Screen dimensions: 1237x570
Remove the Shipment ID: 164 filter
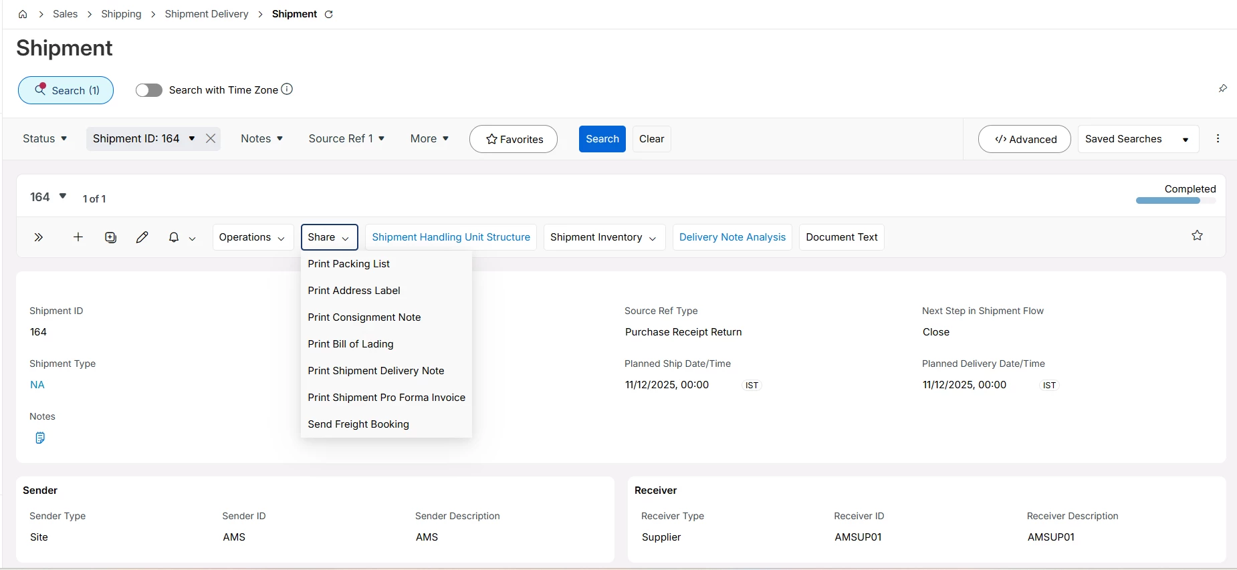(211, 138)
